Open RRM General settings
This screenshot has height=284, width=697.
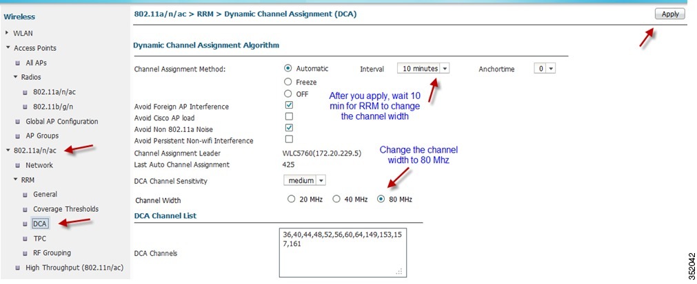tap(45, 194)
